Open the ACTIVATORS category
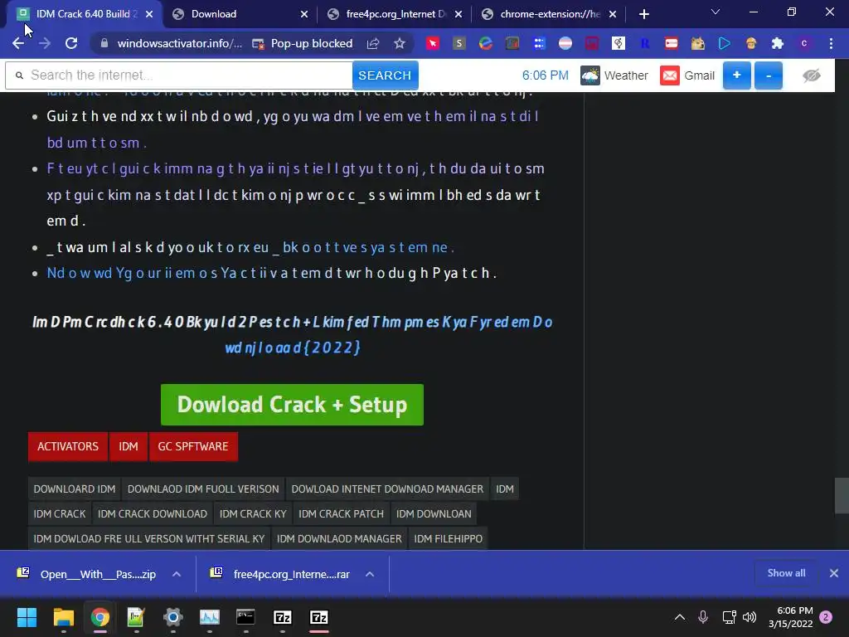 [68, 446]
